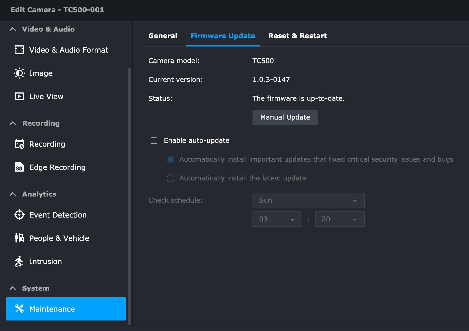Click the Intrusion running figure icon
The image size is (469, 331).
(19, 261)
